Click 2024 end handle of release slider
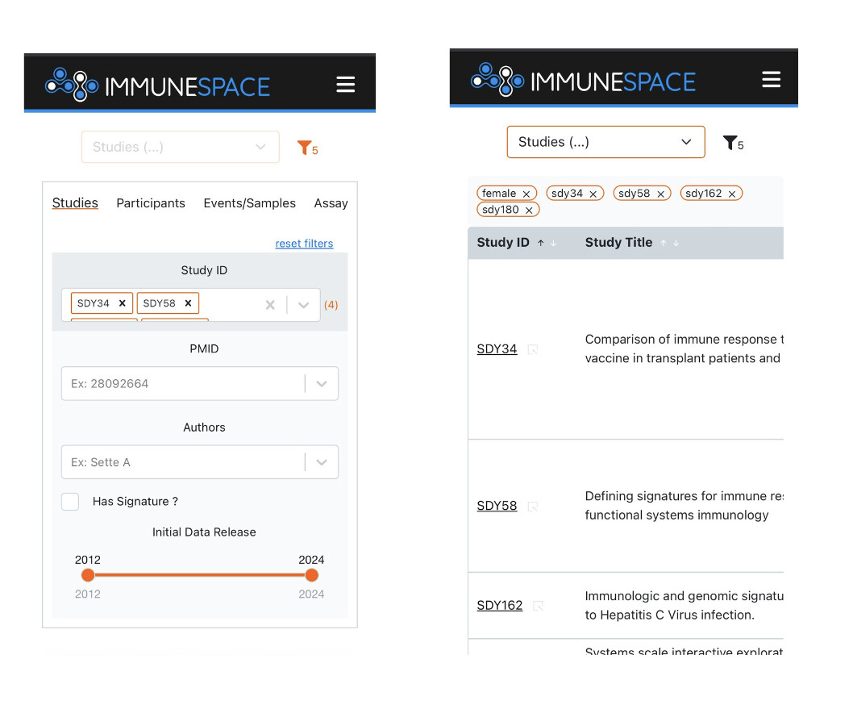The height and width of the screenshot is (705, 853). (312, 575)
